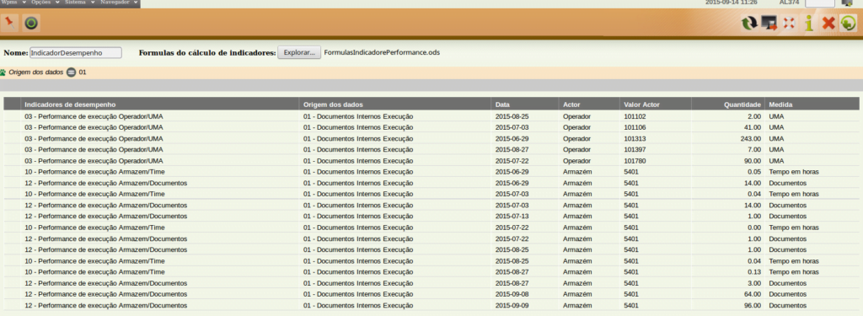This screenshot has width=863, height=316.
Task: Click the 01 value beside Origem dos dados
Action: click(x=83, y=72)
